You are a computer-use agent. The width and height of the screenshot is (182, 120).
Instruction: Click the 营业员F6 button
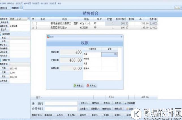[x=71, y=115]
